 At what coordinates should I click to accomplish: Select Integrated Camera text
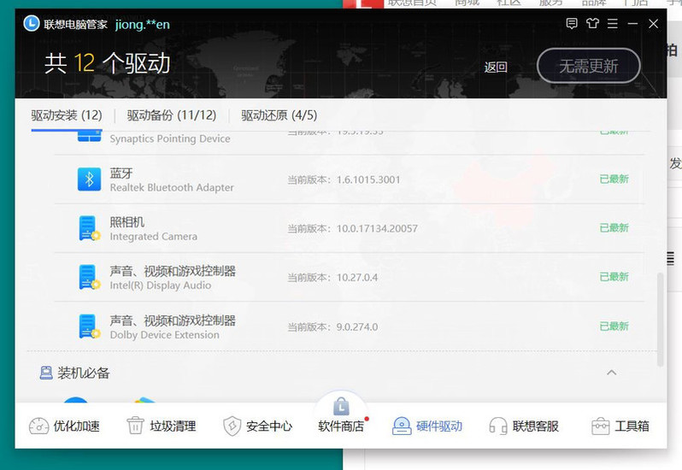tap(154, 237)
